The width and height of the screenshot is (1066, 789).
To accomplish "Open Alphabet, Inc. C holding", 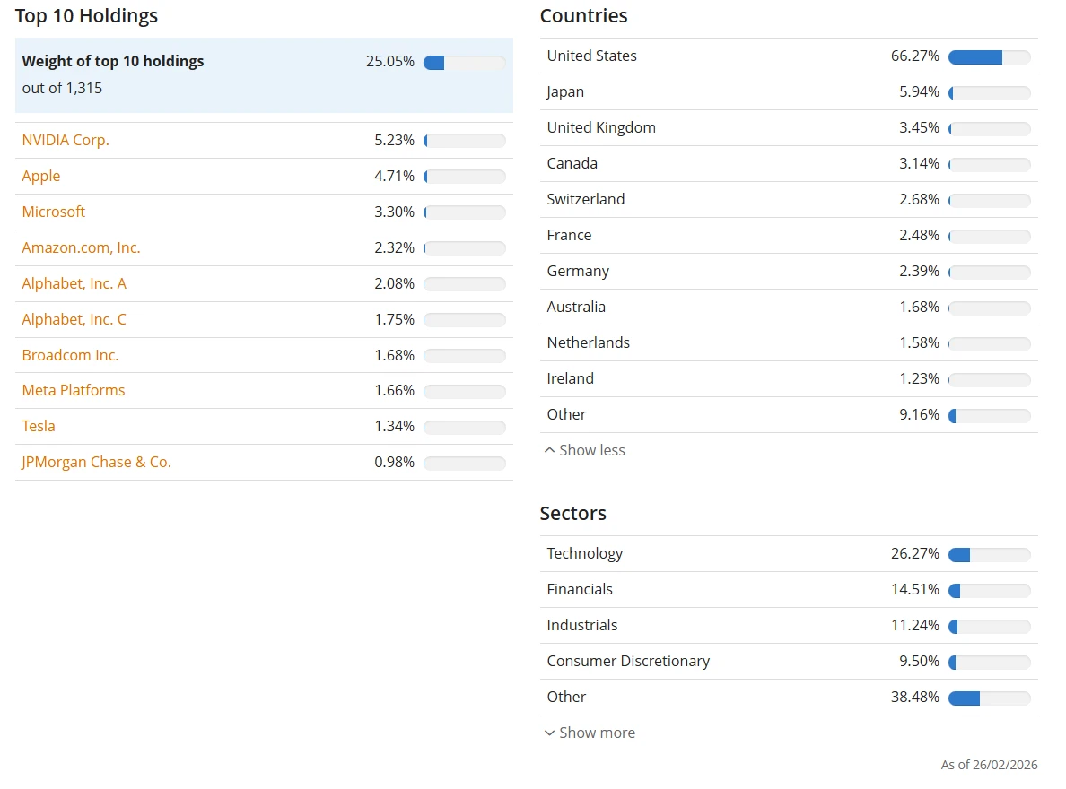I will (x=74, y=320).
